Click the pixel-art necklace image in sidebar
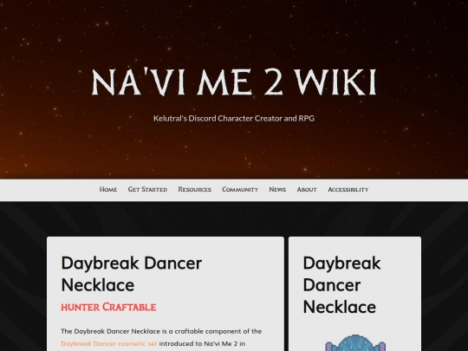 [x=354, y=343]
